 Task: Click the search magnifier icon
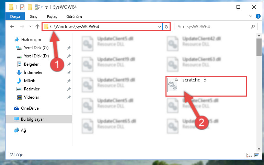tap(253, 26)
